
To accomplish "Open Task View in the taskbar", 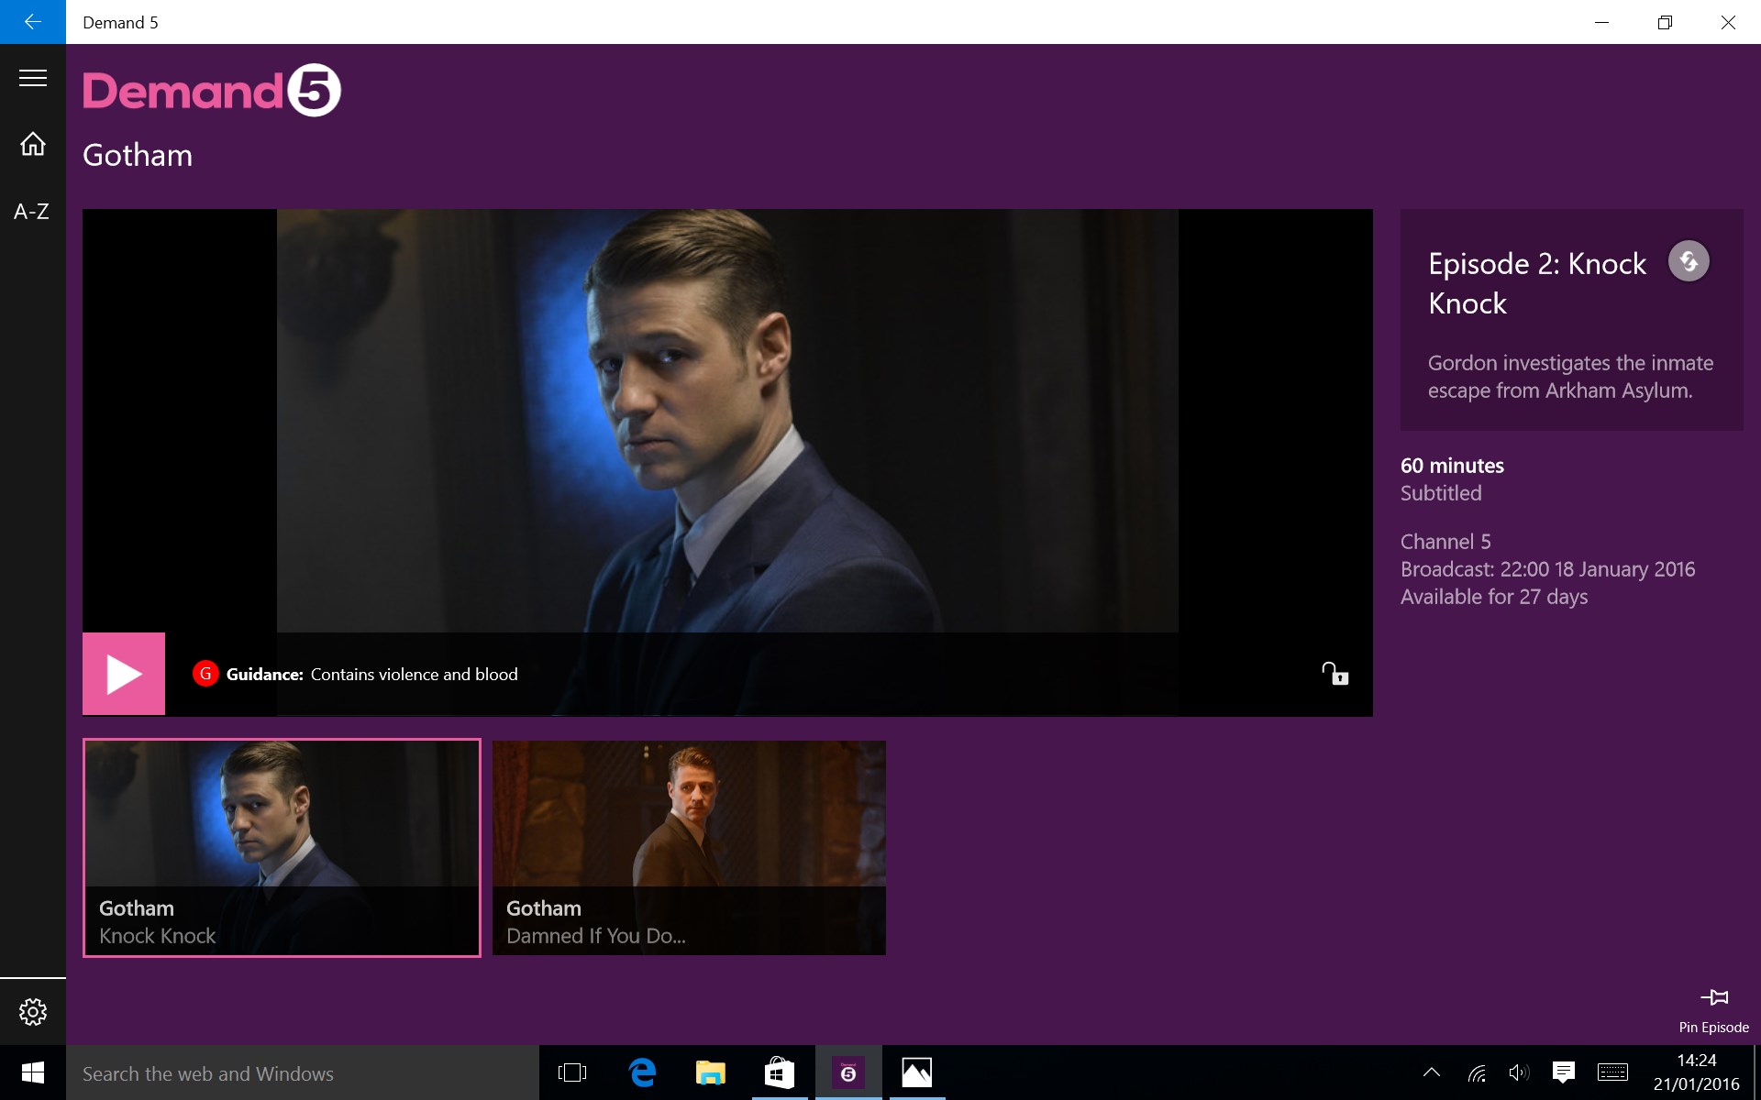I will (x=572, y=1072).
